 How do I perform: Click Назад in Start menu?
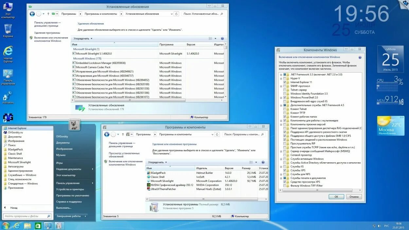tap(14, 208)
